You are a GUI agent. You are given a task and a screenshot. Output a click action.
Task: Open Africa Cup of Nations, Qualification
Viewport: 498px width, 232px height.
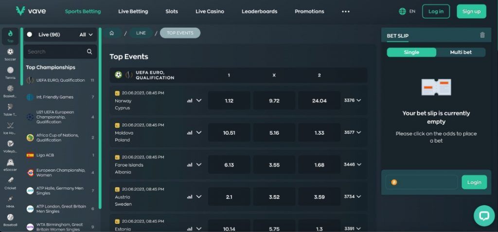(60, 138)
